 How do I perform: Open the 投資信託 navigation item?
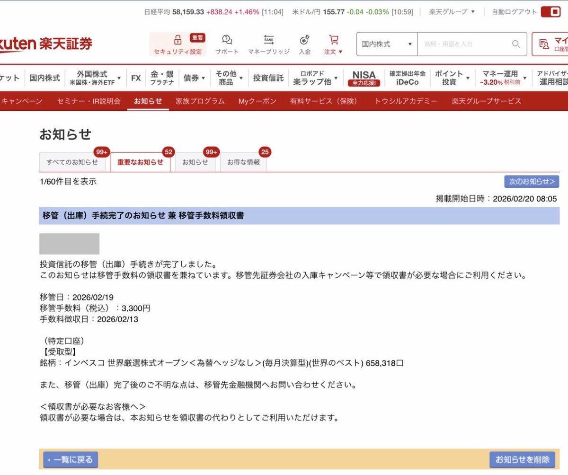tap(268, 78)
